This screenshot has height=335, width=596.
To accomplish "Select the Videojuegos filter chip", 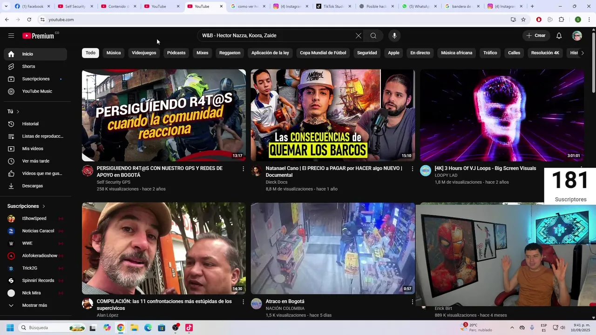I will click(144, 53).
